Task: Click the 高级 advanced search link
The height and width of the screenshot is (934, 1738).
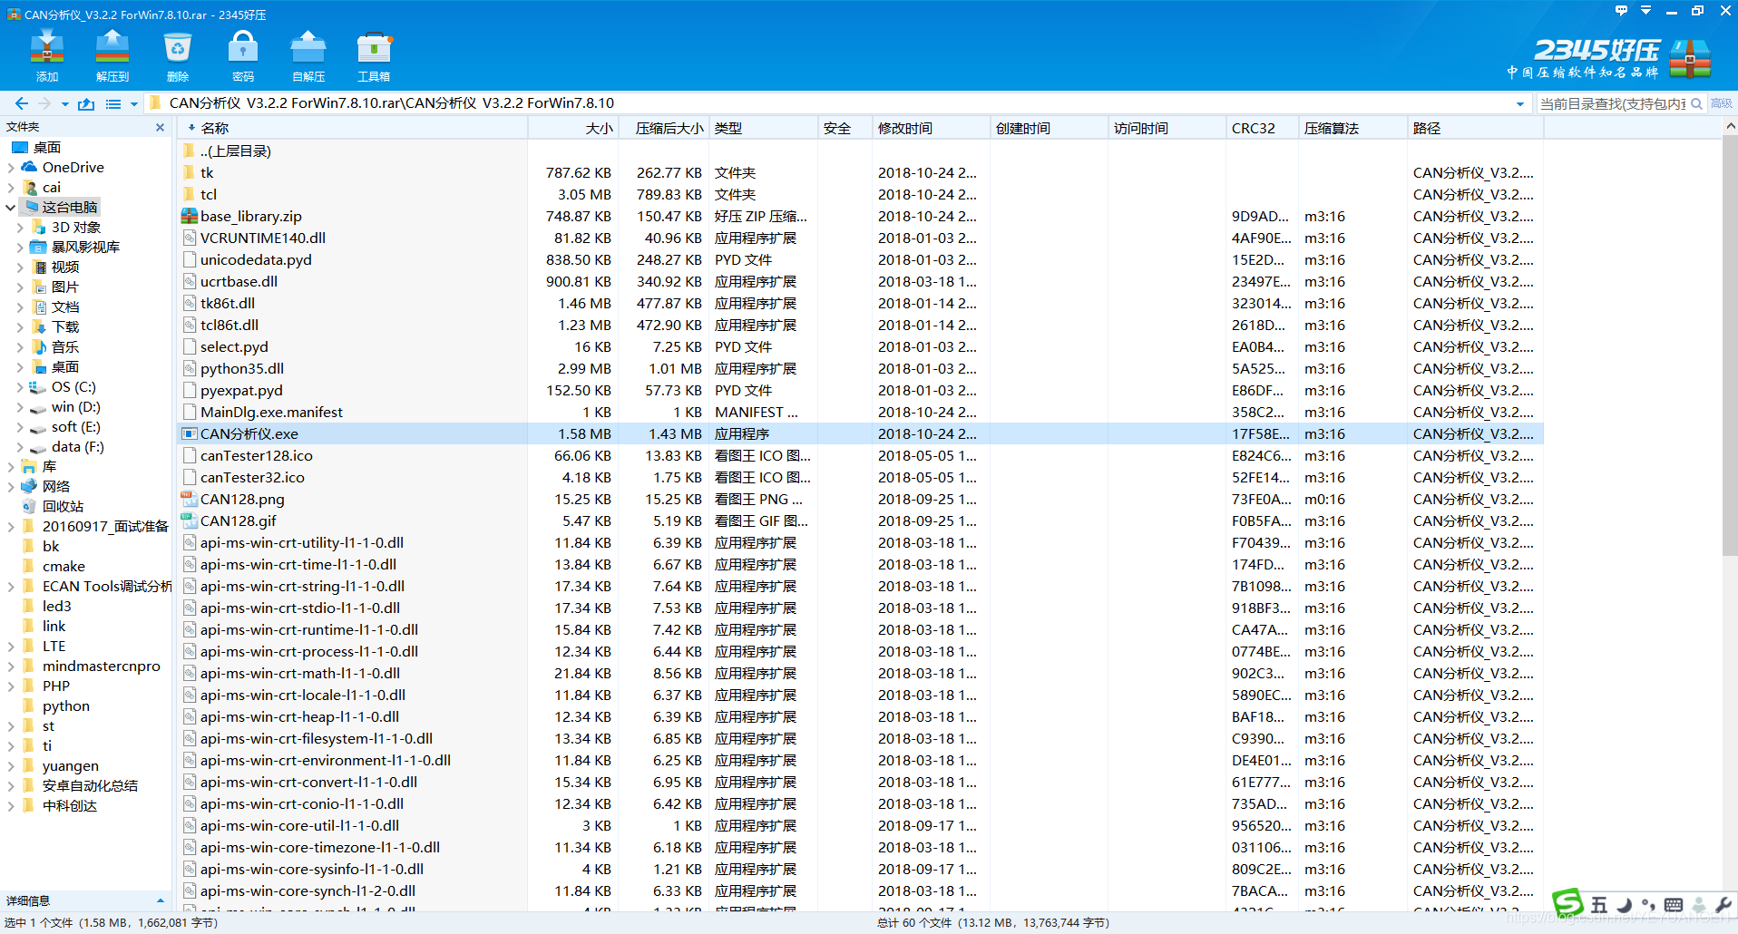Action: (1721, 103)
